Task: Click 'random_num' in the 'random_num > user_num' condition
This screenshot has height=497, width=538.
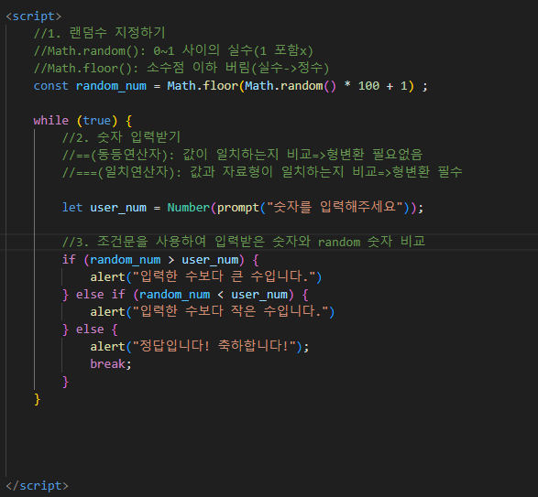Action: coord(126,260)
